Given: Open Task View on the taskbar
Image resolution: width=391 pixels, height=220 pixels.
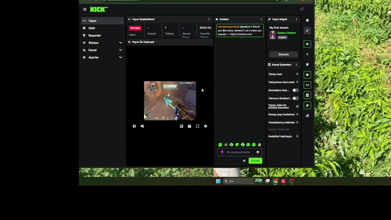Looking at the screenshot, I should tap(268, 181).
